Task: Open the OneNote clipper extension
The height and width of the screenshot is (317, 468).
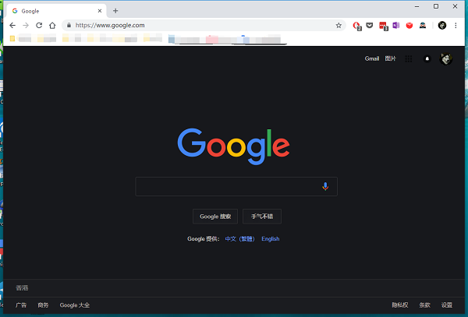Action: [396, 26]
